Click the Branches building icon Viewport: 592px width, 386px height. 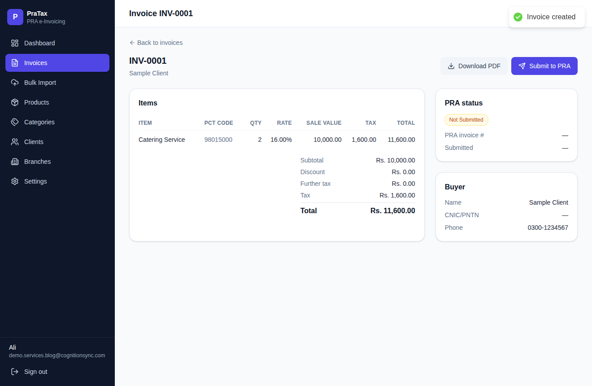[15, 162]
